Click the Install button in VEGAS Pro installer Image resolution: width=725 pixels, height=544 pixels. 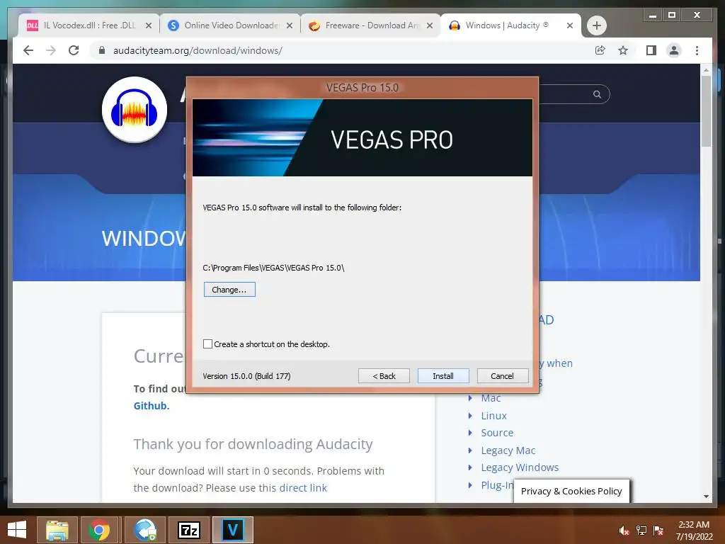(x=443, y=376)
